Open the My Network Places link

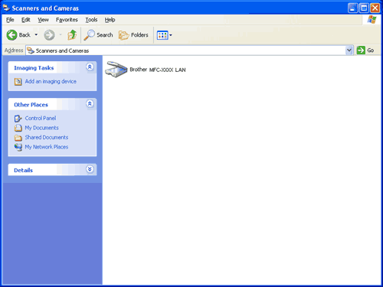pos(47,147)
